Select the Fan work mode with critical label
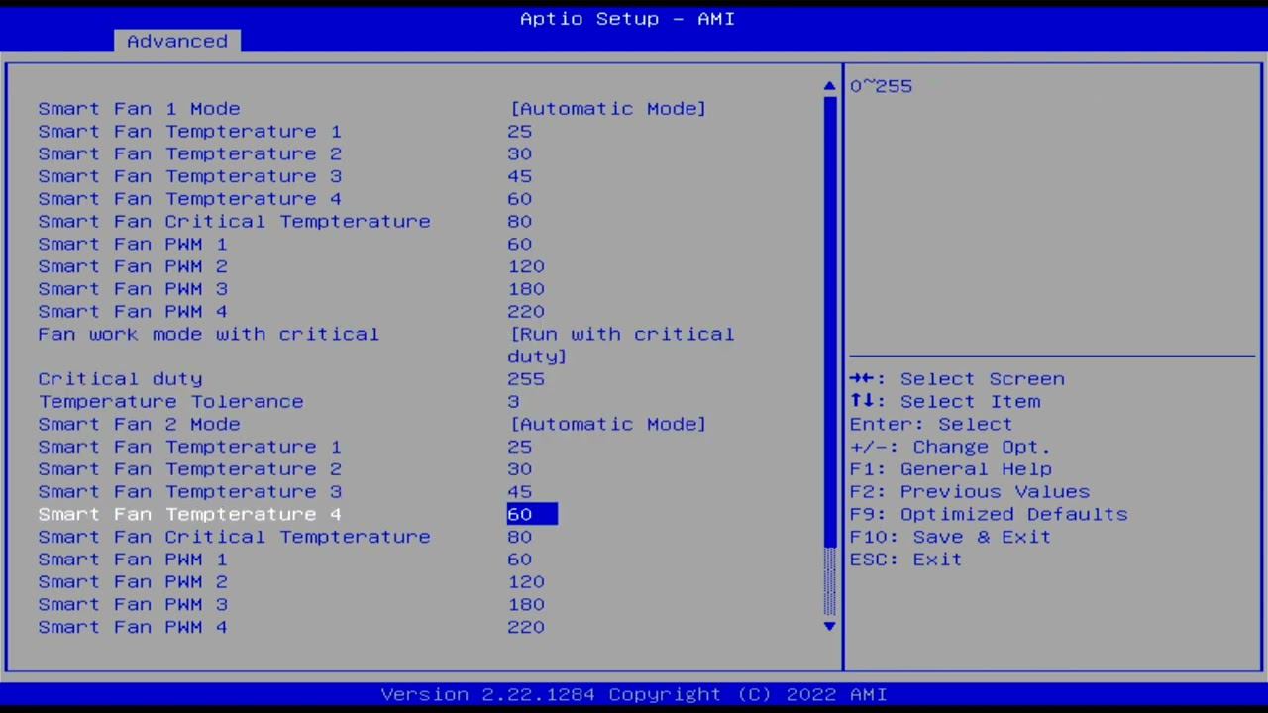The width and height of the screenshot is (1268, 713). pos(209,334)
